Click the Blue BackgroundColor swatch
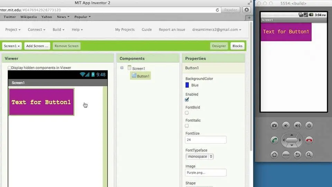Image resolution: width=332 pixels, height=187 pixels. coord(187,85)
